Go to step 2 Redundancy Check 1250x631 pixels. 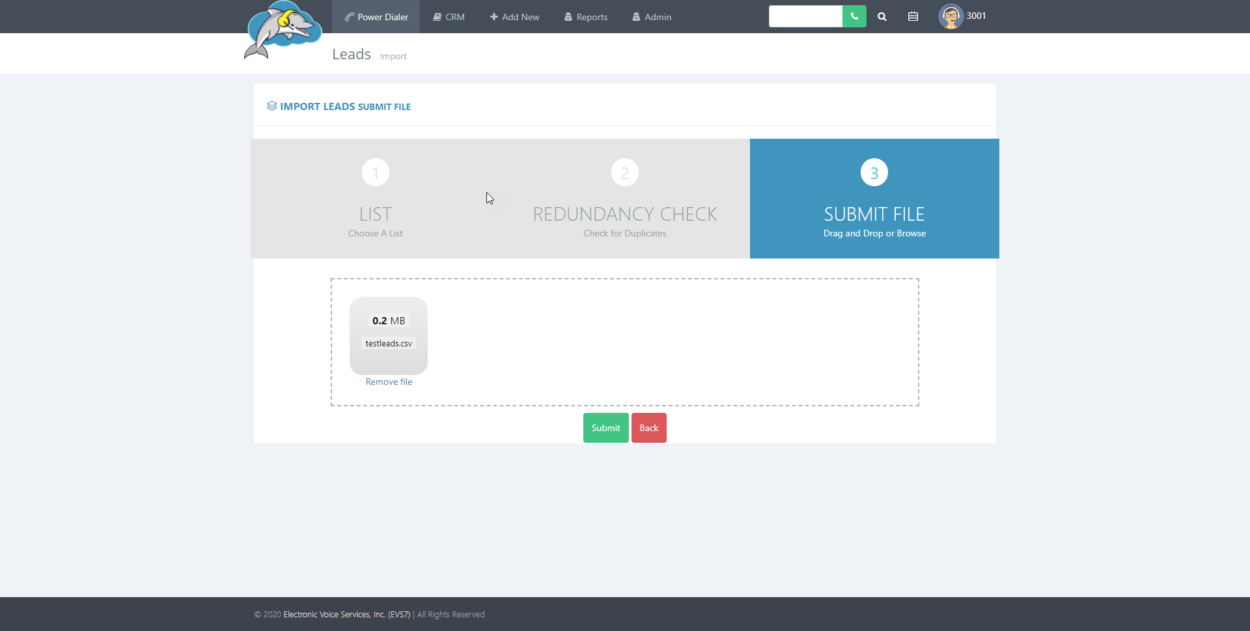coord(625,199)
